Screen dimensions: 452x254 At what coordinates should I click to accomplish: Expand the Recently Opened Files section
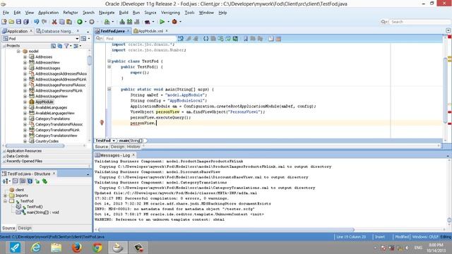click(4, 162)
